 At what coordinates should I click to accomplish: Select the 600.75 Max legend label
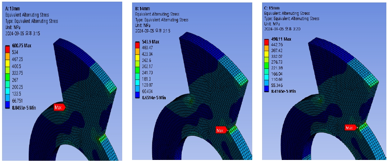tap(21, 46)
